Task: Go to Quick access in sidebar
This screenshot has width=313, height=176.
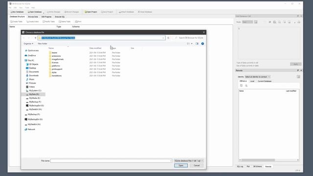Action: (x=33, y=51)
